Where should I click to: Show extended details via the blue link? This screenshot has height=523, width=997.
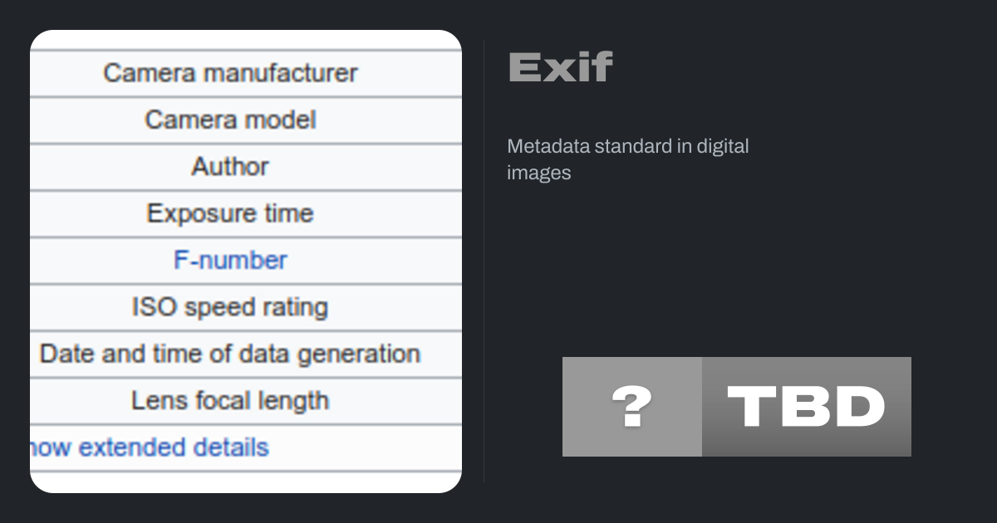(150, 447)
